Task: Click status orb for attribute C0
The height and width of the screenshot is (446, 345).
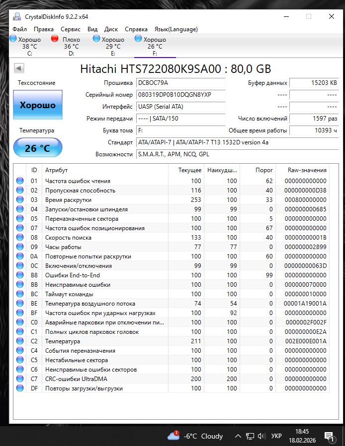Action: pyautogui.click(x=20, y=322)
